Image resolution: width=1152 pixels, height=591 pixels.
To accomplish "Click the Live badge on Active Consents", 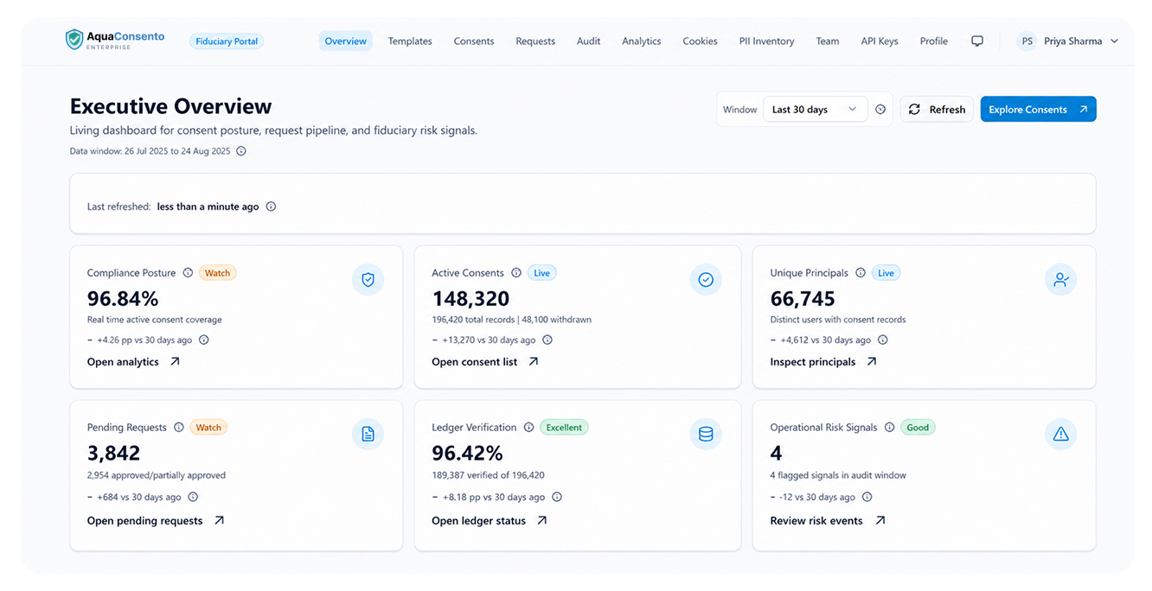I will click(541, 273).
